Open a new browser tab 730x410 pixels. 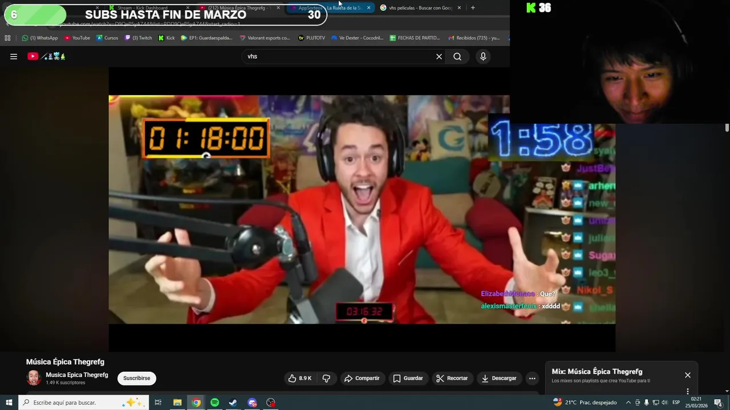[473, 8]
